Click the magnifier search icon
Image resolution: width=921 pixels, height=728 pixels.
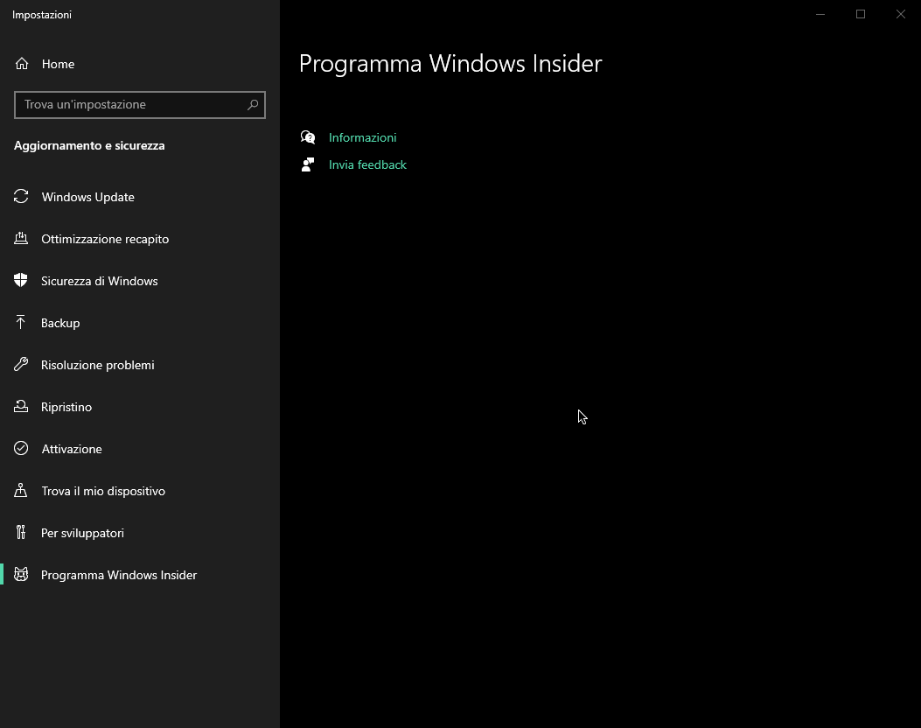coord(253,105)
